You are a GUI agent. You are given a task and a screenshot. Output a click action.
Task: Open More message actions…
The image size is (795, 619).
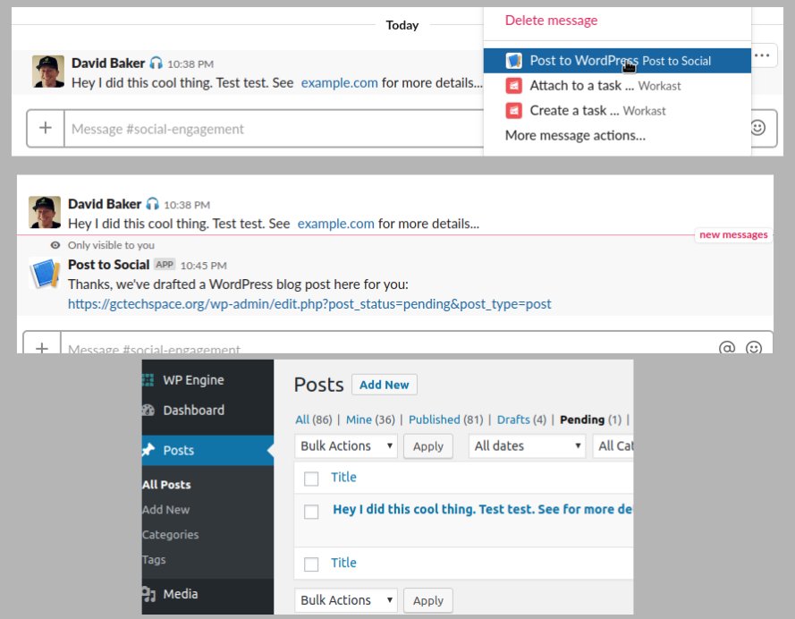click(x=575, y=135)
